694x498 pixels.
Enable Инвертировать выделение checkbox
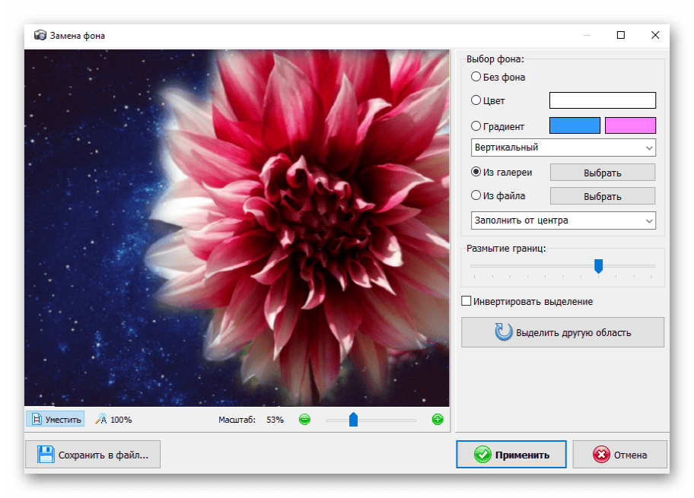[x=466, y=302]
